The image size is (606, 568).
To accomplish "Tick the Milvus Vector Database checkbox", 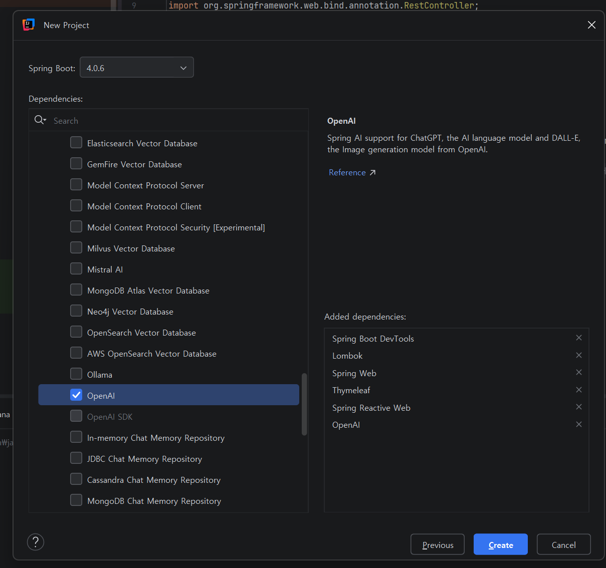I will pyautogui.click(x=76, y=248).
